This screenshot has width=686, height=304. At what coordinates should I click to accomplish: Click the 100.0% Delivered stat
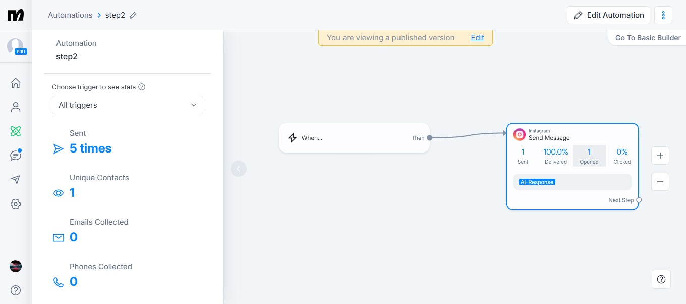[x=556, y=156]
